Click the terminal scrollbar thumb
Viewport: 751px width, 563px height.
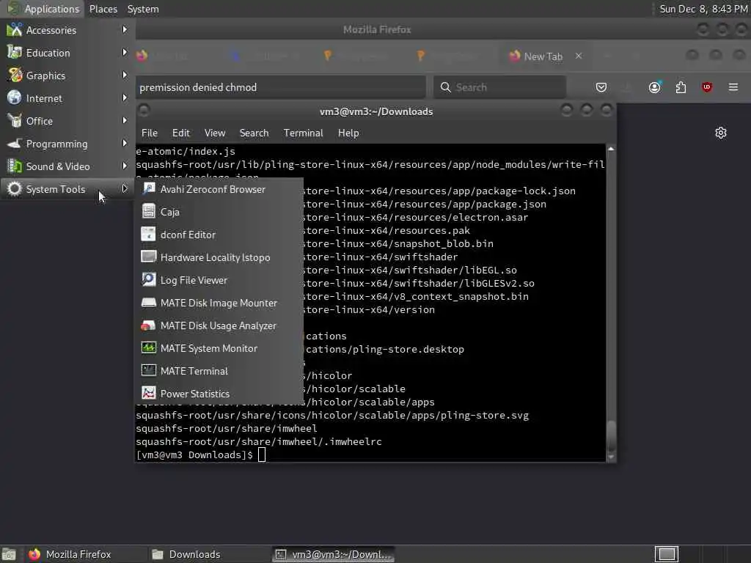coord(611,435)
